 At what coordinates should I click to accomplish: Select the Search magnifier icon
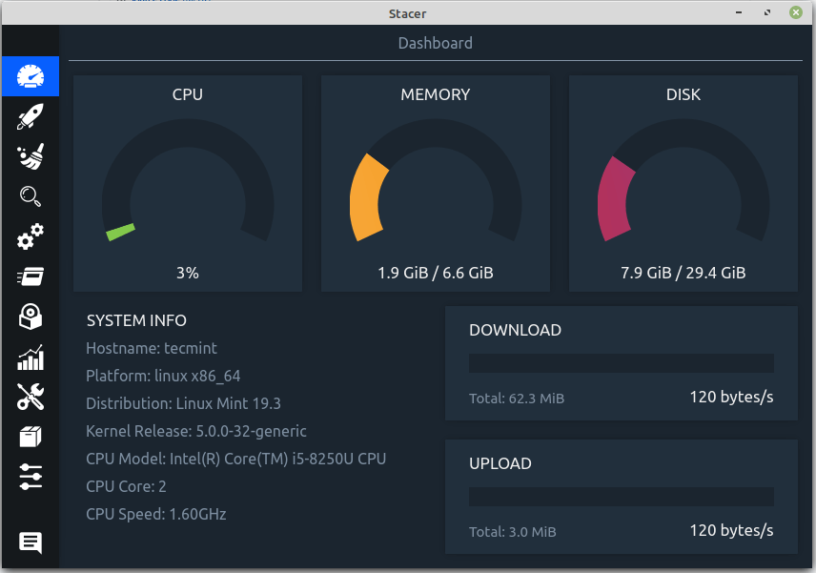30,196
